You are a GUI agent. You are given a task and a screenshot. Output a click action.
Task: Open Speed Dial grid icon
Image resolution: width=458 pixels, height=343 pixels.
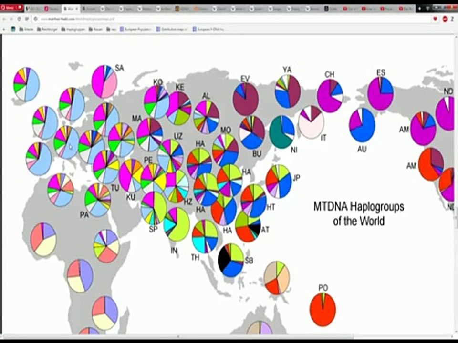(x=27, y=19)
